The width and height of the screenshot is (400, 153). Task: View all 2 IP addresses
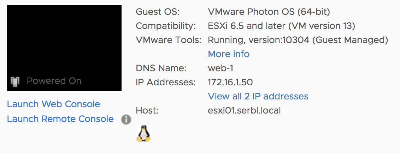pyautogui.click(x=258, y=96)
